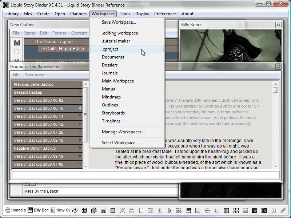
Task: Click the paperclip icon at bottom toolbar end
Action: pos(283,210)
